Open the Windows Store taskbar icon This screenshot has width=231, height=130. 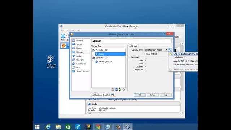pos(68,127)
